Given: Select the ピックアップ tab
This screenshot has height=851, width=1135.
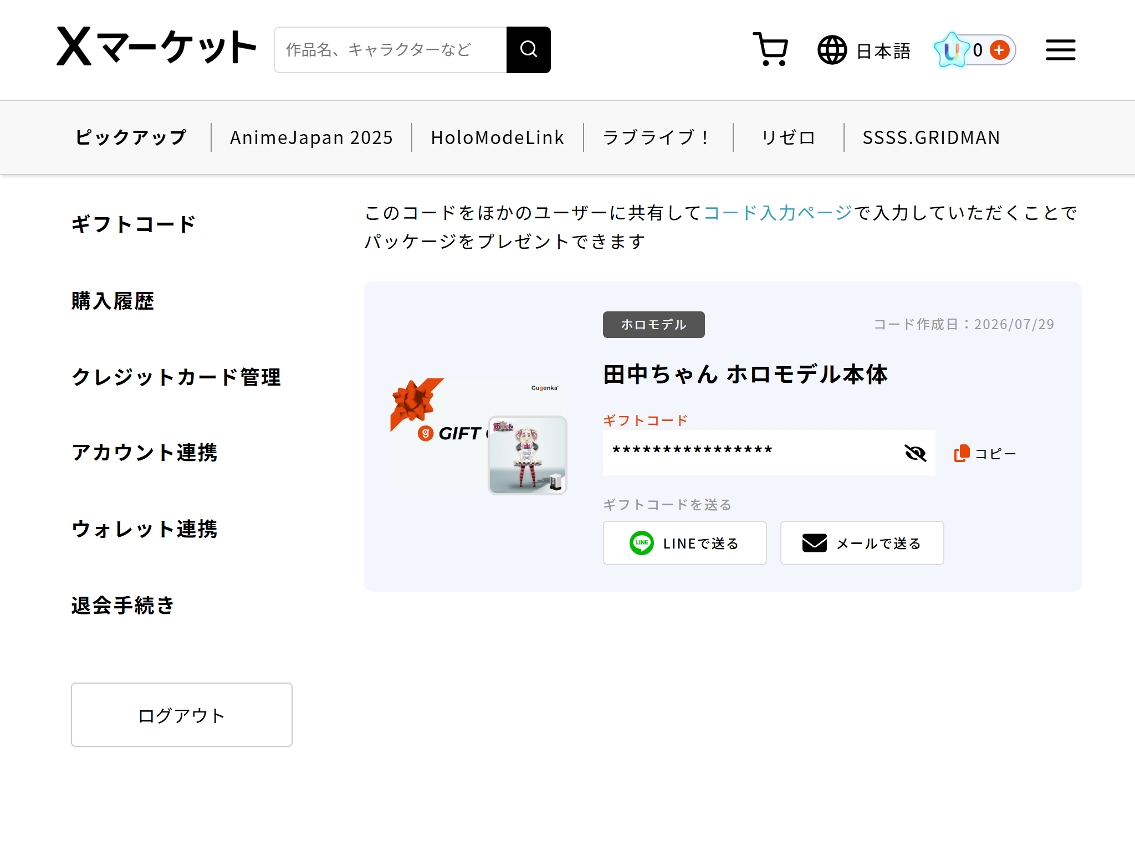Looking at the screenshot, I should pyautogui.click(x=131, y=137).
